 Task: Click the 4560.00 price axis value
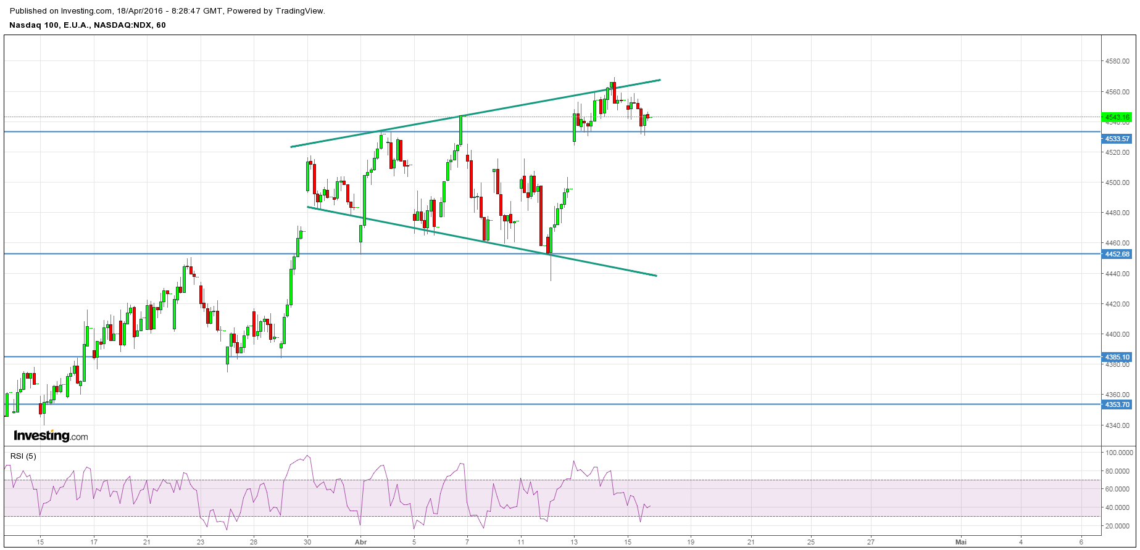point(1118,92)
